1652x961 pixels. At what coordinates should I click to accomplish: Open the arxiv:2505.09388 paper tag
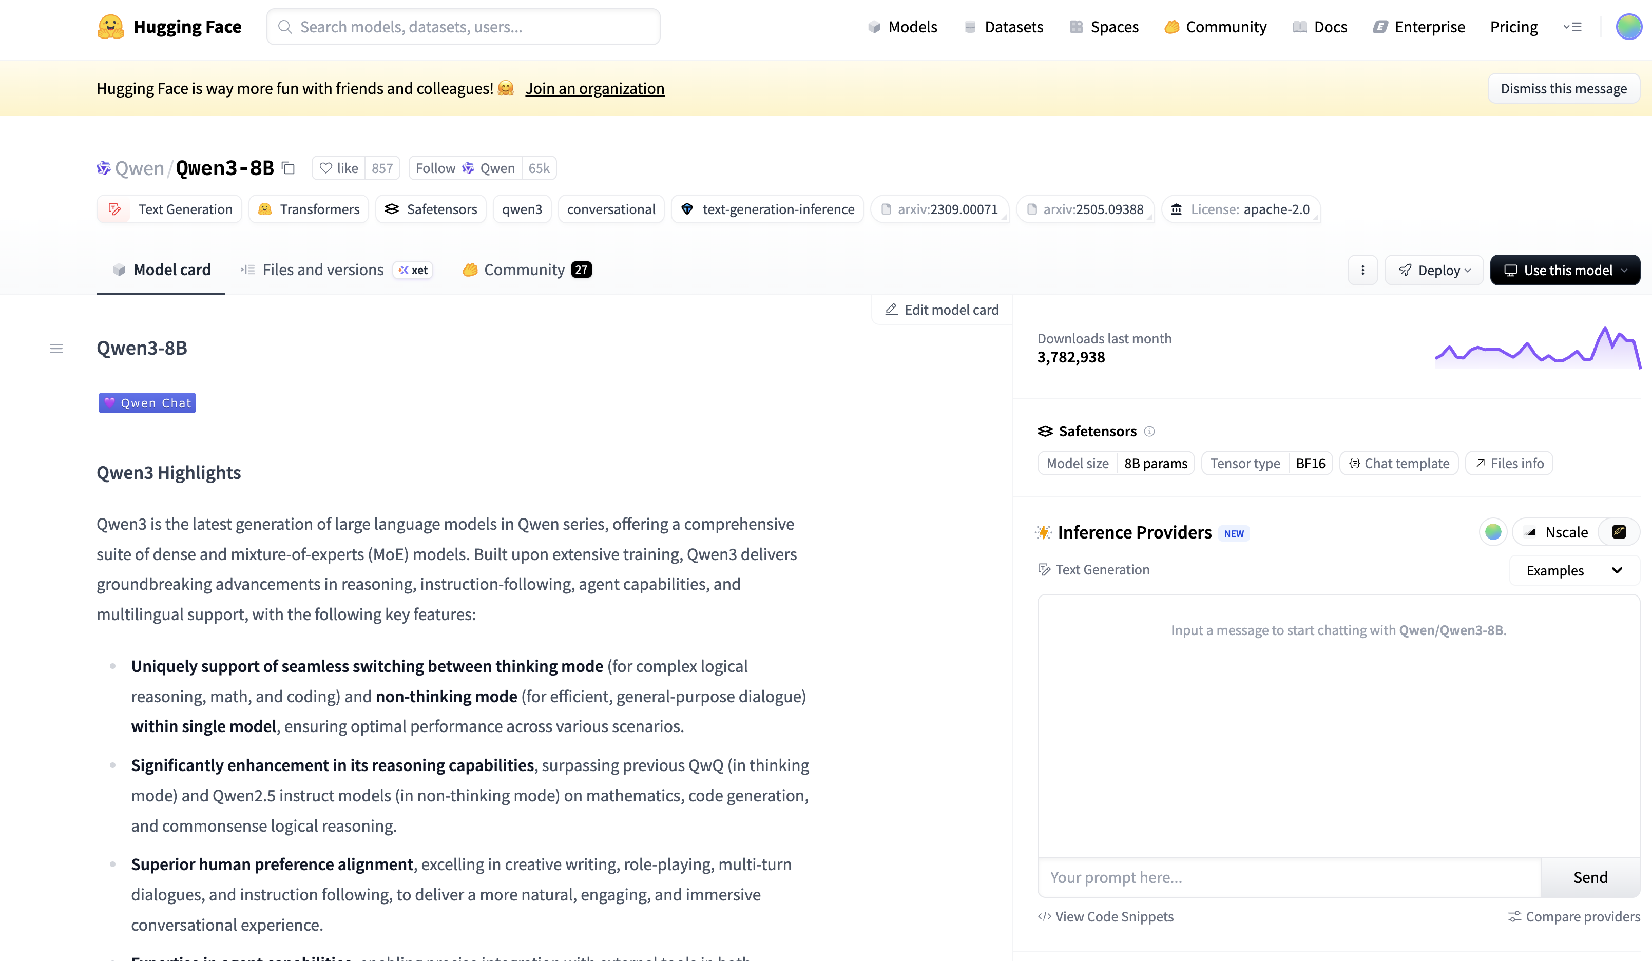click(1086, 209)
